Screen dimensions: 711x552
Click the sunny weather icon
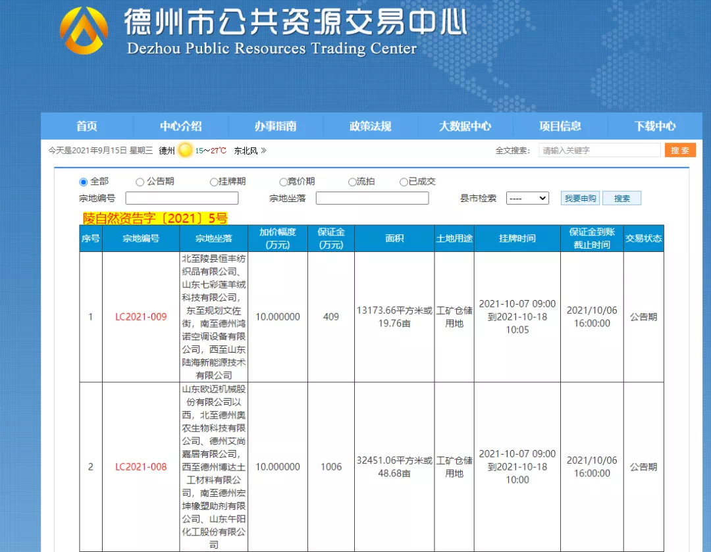(185, 150)
